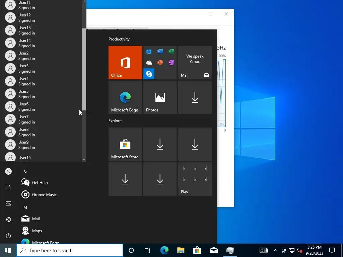Open File Explorer from the taskbar
Viewport: 343px width, 257px height.
coord(181,250)
